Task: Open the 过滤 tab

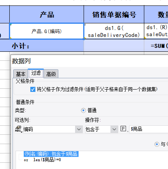Action: (36, 73)
